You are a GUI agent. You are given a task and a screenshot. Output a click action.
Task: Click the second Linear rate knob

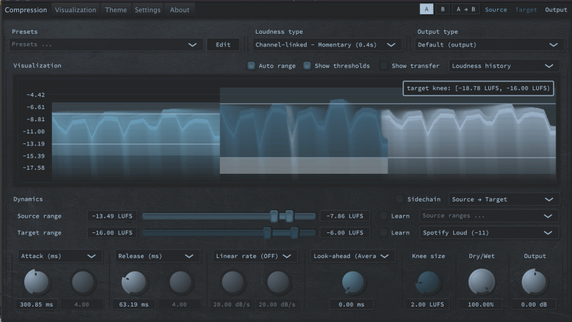[278, 282]
